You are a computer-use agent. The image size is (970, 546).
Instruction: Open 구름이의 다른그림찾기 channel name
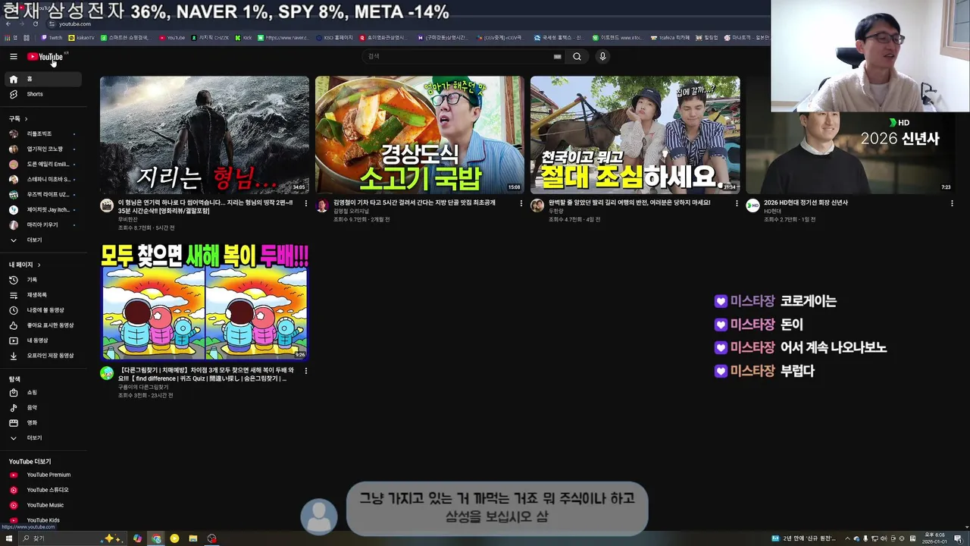[143, 387]
